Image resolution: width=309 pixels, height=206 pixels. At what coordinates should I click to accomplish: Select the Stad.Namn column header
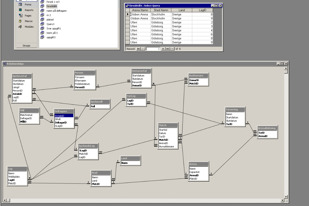coord(161,10)
